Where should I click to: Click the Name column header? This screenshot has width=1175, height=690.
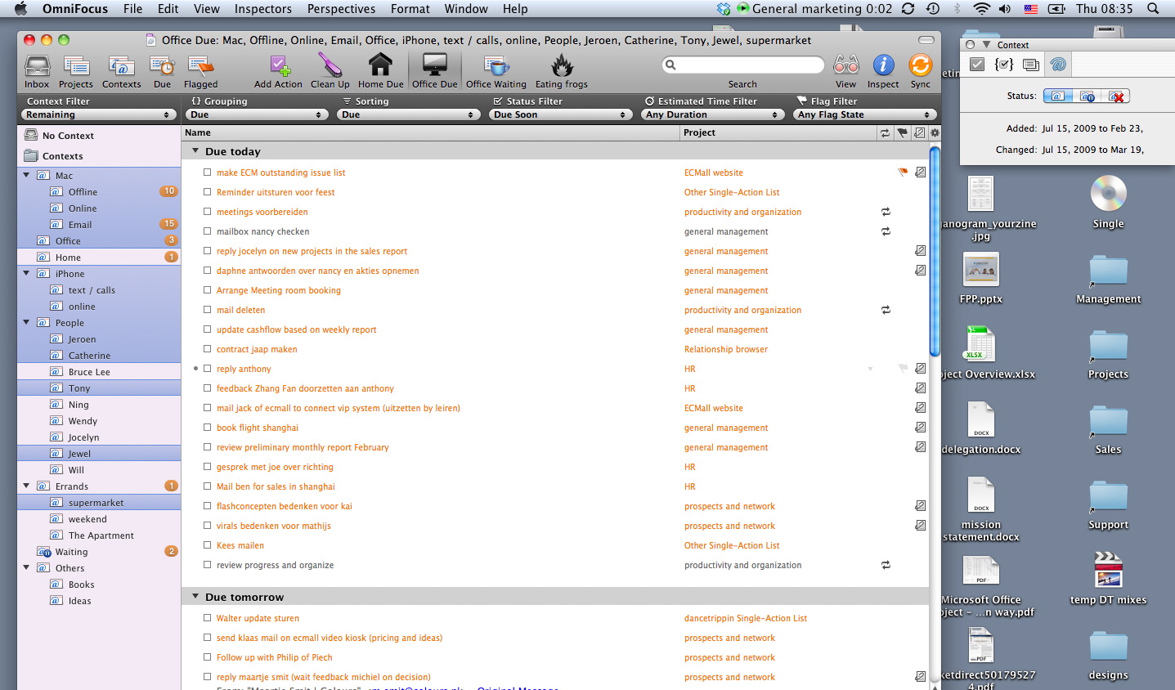pos(430,132)
